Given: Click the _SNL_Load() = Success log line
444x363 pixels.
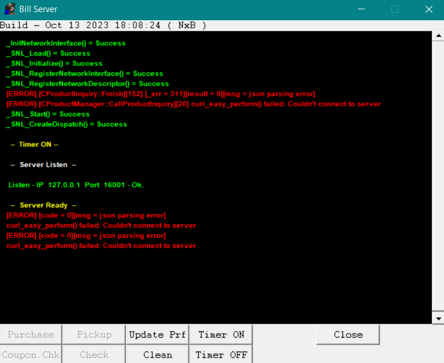Looking at the screenshot, I should click(x=48, y=53).
